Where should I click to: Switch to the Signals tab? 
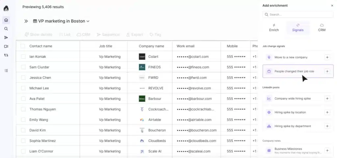click(x=298, y=28)
